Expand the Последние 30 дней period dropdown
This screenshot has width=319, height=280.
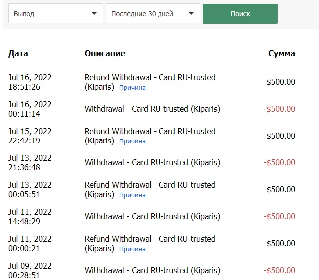tap(153, 14)
